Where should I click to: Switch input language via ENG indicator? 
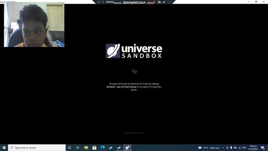coord(244,148)
